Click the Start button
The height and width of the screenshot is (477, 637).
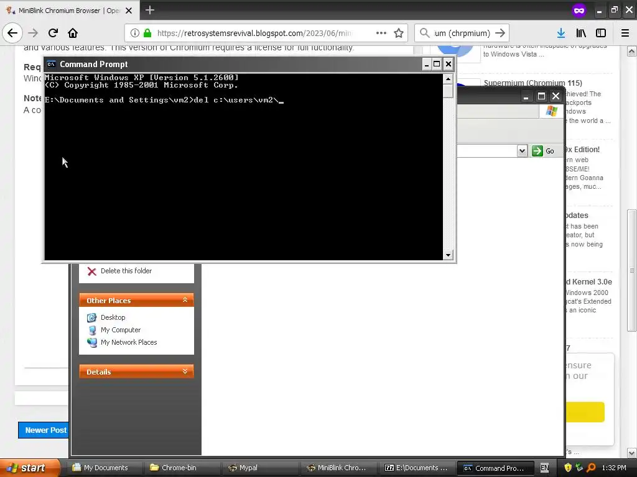coord(30,468)
